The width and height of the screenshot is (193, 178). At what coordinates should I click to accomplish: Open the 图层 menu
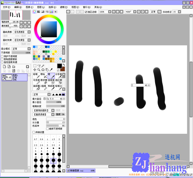pyautogui.click(x=41, y=7)
